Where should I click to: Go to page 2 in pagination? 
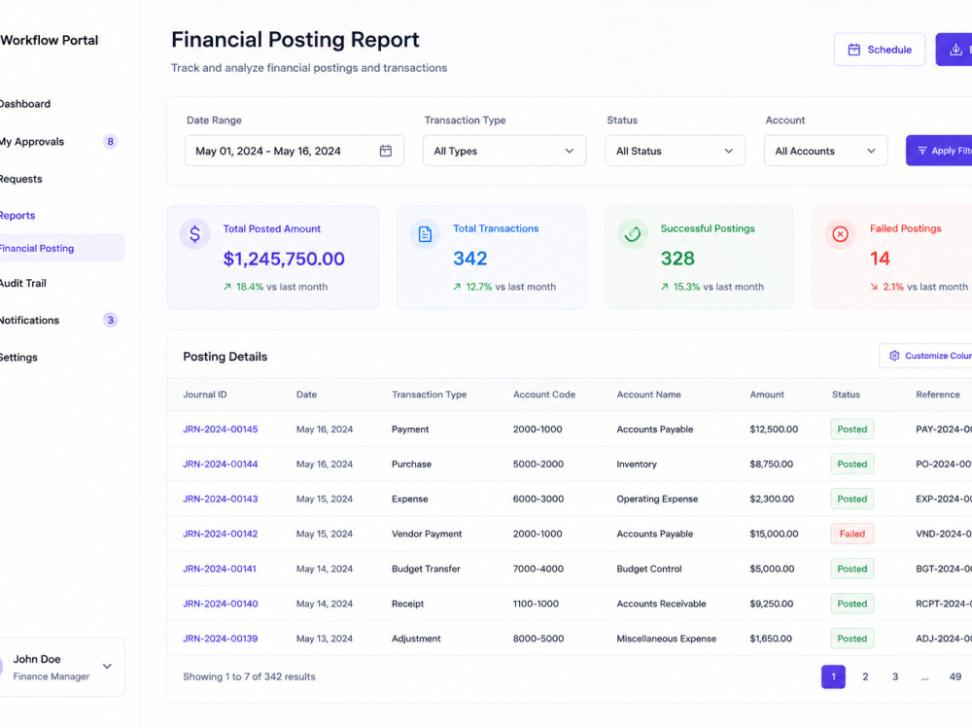[x=865, y=676]
